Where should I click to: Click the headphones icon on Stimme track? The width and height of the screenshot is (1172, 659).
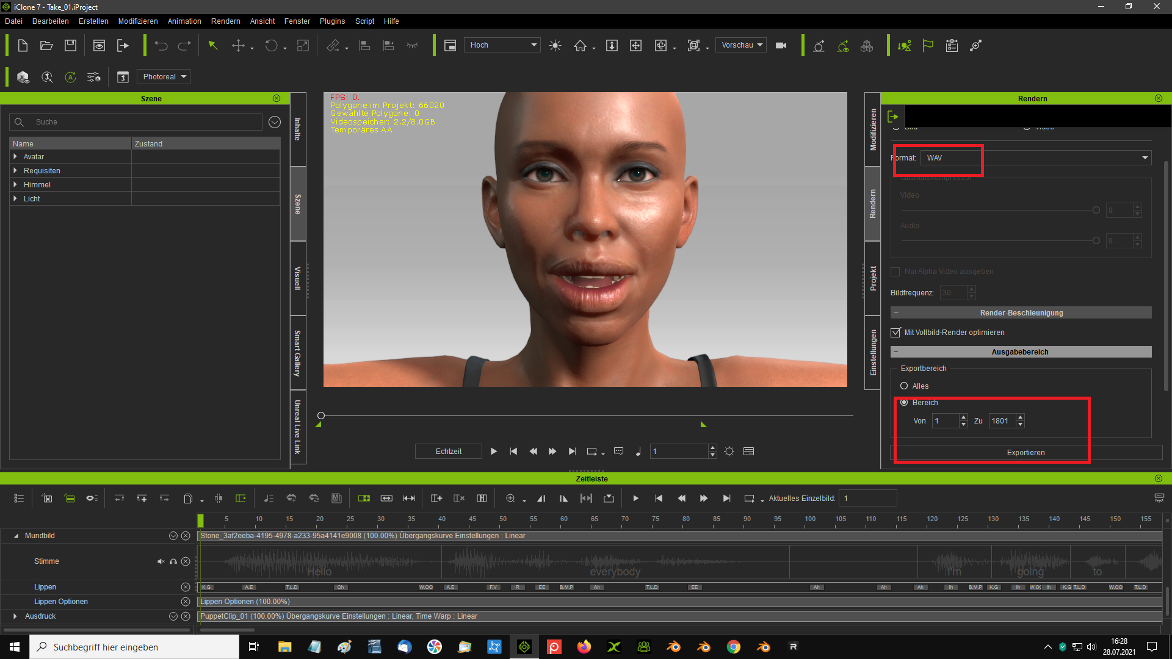(x=173, y=561)
